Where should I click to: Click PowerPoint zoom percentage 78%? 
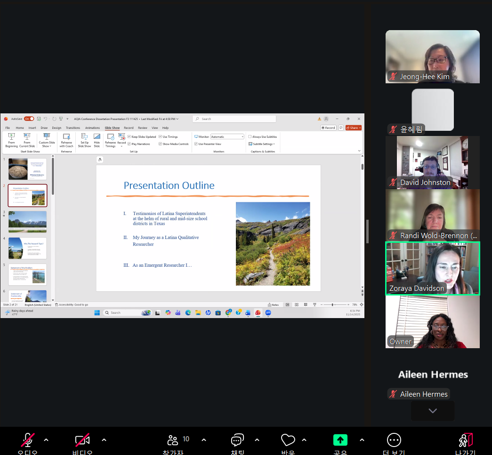click(x=354, y=304)
